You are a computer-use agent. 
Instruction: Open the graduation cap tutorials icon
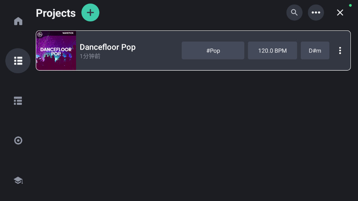click(18, 181)
